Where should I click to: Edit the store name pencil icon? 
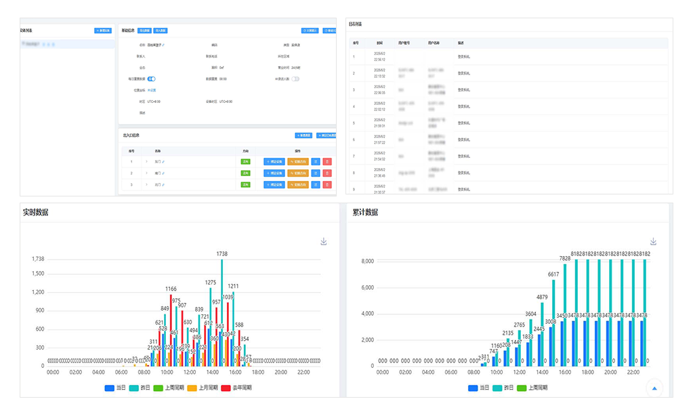[x=163, y=45]
